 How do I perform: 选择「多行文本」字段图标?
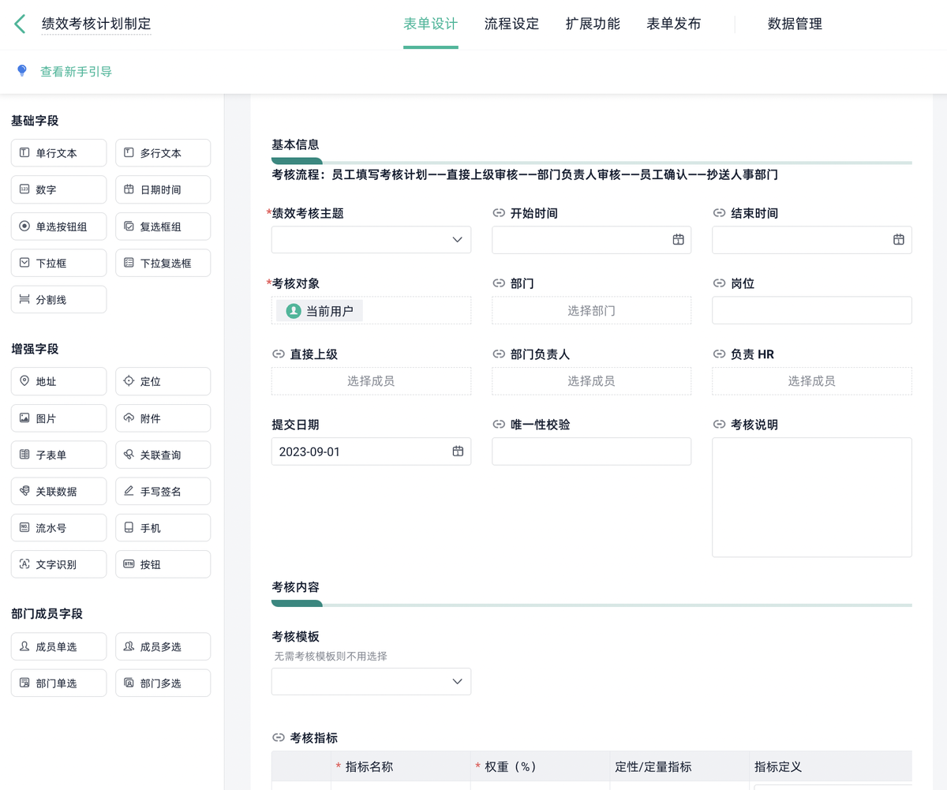click(163, 152)
